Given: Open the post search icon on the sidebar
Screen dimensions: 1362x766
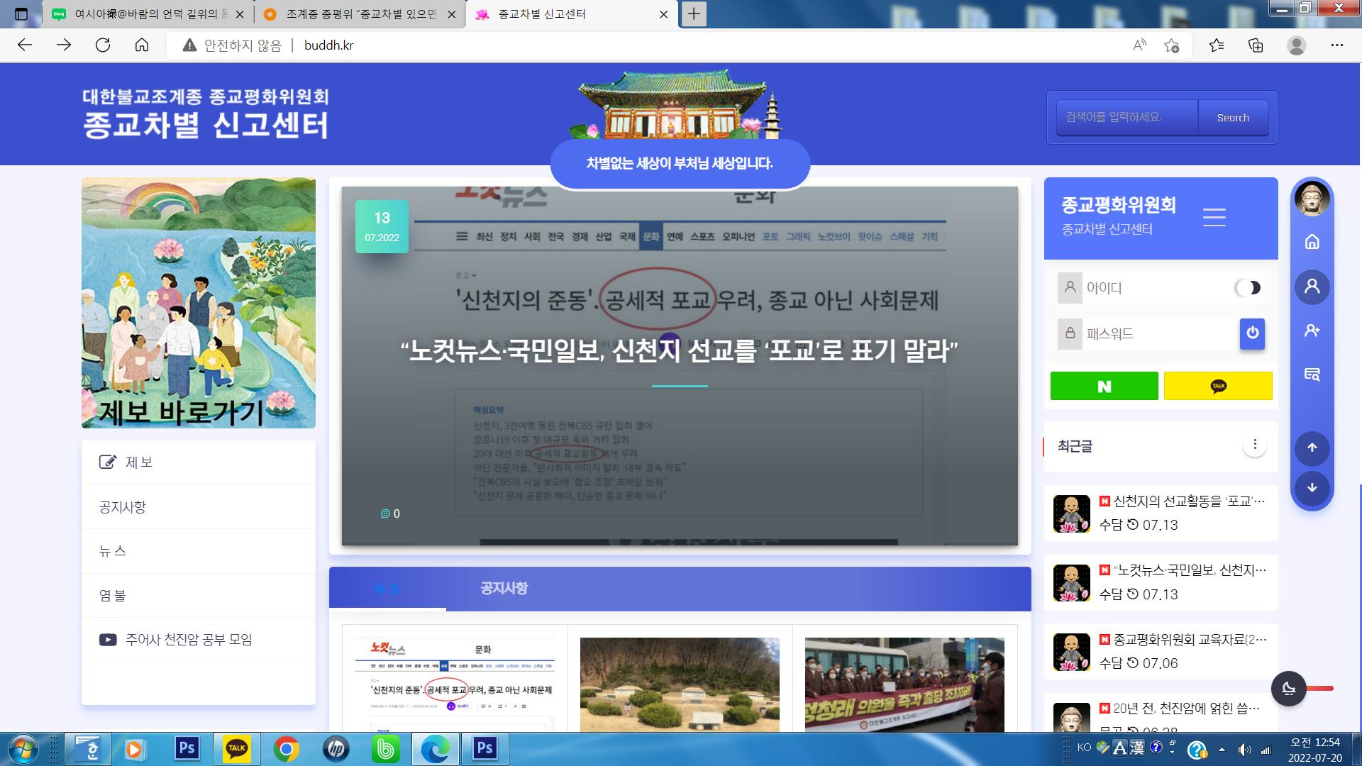Looking at the screenshot, I should [1312, 374].
